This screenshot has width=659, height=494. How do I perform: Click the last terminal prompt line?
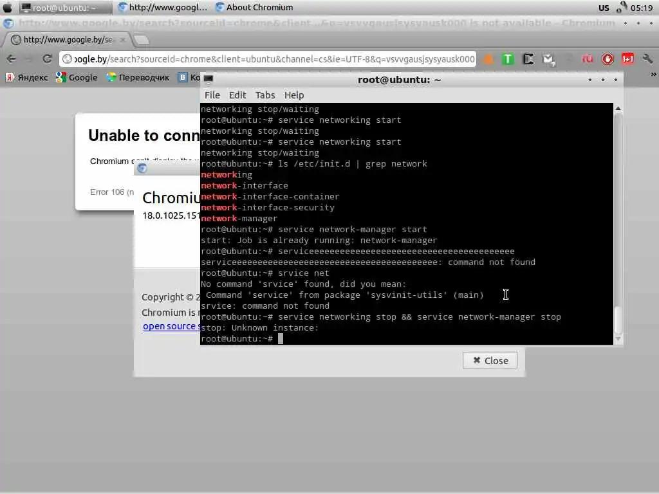click(x=242, y=338)
